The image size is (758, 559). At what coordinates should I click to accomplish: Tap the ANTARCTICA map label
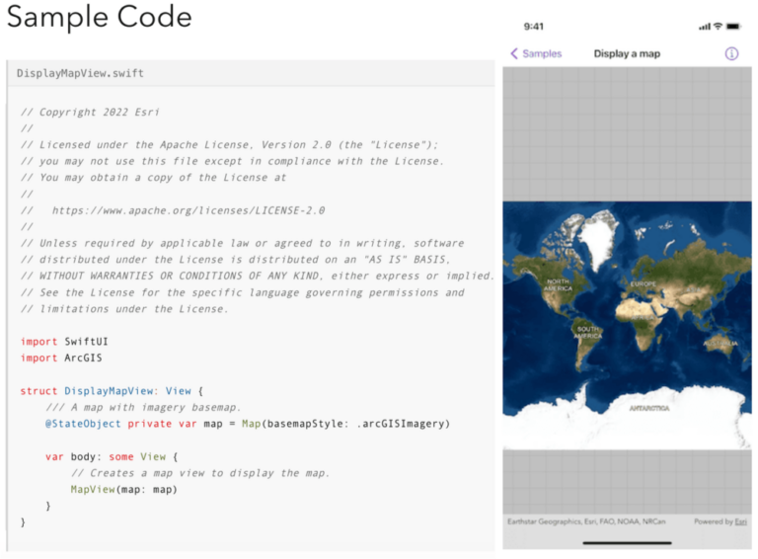pos(649,408)
